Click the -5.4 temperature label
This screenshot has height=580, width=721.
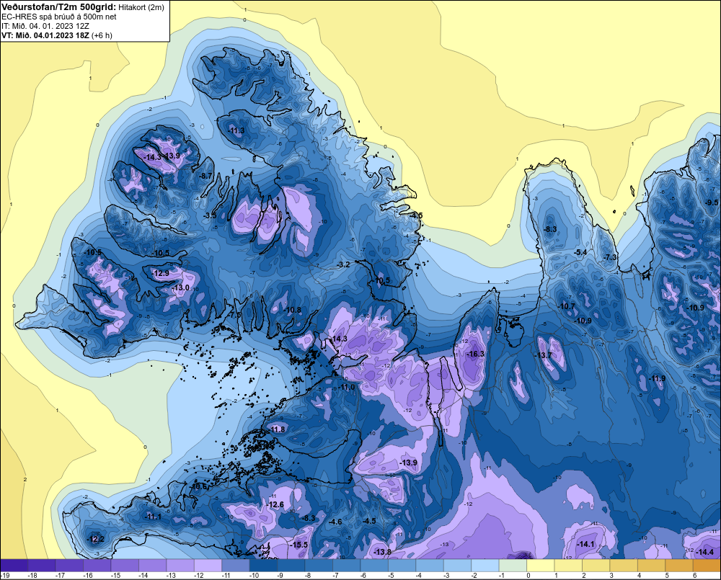[x=580, y=252]
